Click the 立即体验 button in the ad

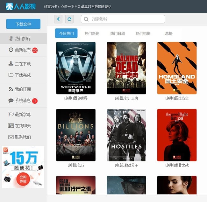click(x=23, y=179)
